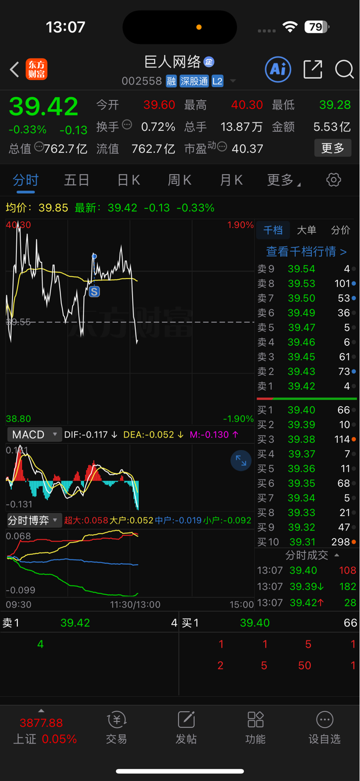This screenshot has width=360, height=781.
Task: Open 查看千档行情 link
Action: click(306, 252)
